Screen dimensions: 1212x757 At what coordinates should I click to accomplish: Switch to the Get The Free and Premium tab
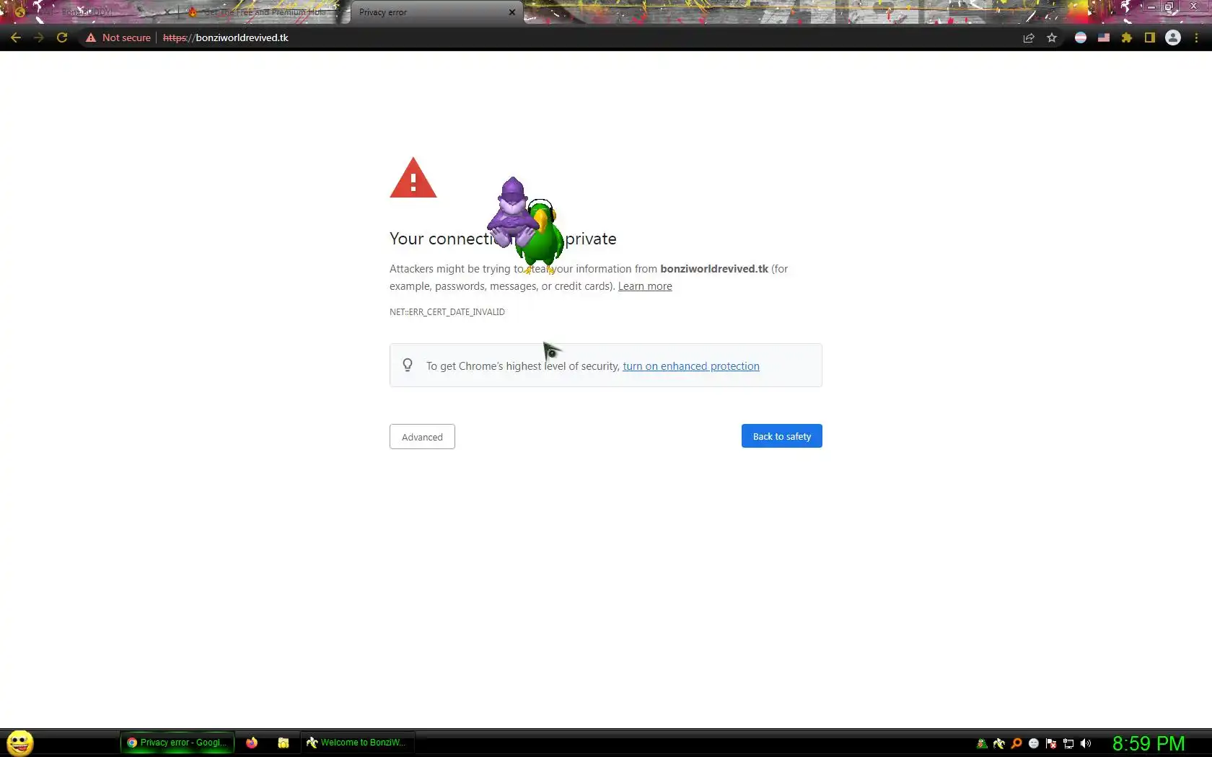click(x=264, y=12)
